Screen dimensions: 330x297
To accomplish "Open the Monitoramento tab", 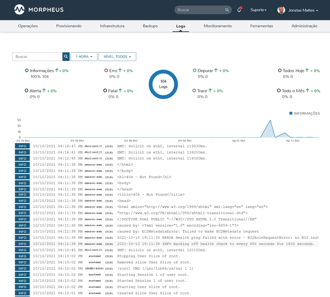I will tap(218, 26).
